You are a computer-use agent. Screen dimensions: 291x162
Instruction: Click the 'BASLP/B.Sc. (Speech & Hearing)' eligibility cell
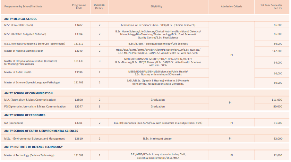(158, 82)
